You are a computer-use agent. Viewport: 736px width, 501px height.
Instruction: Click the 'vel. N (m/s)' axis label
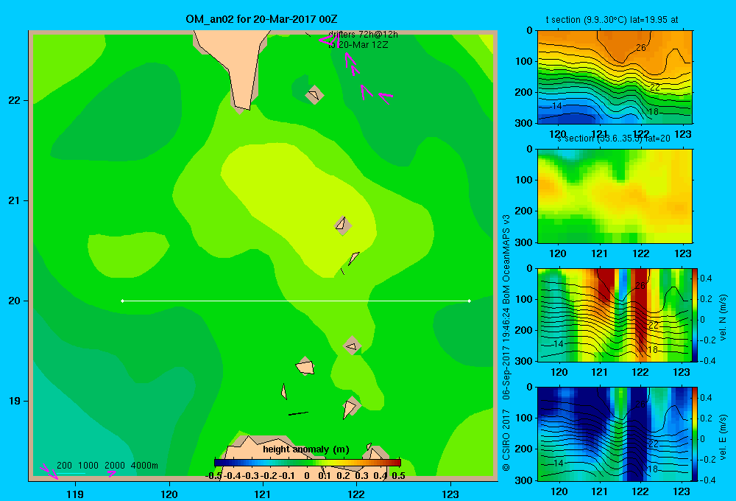(723, 318)
